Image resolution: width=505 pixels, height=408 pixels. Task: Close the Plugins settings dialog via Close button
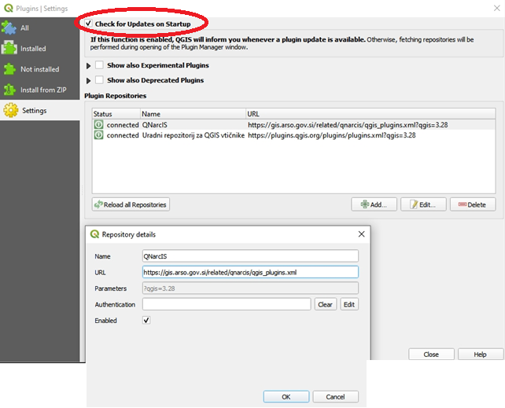431,354
